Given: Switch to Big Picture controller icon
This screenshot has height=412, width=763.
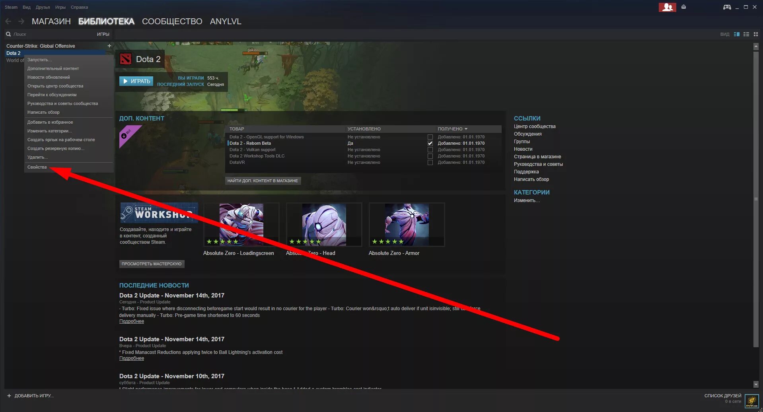Looking at the screenshot, I should tap(727, 7).
